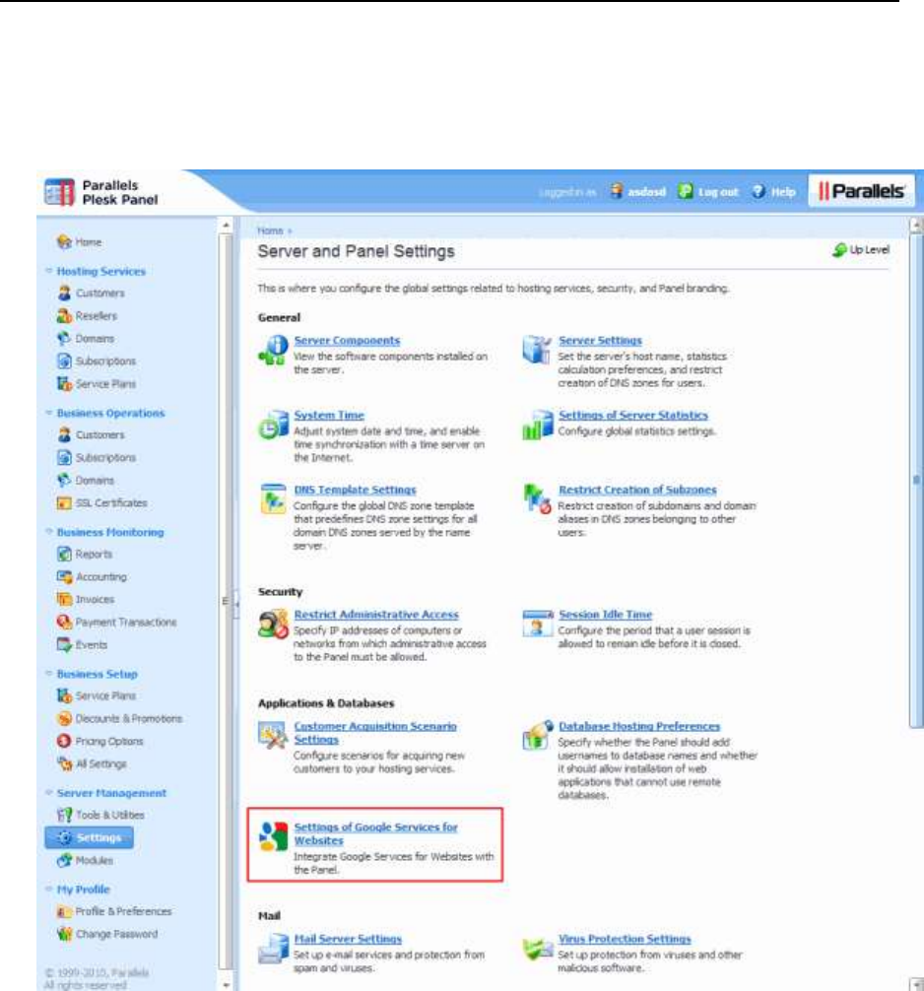Click the Resellers icon in sidebar

coord(64,315)
